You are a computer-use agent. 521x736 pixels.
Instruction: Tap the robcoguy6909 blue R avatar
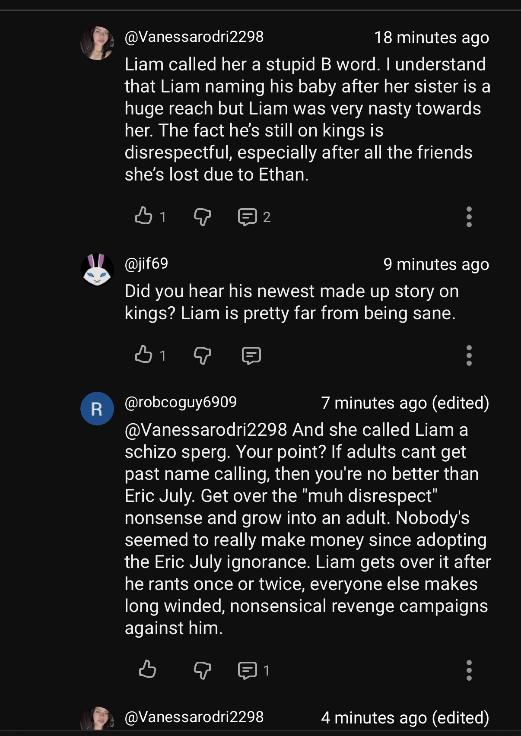point(97,409)
